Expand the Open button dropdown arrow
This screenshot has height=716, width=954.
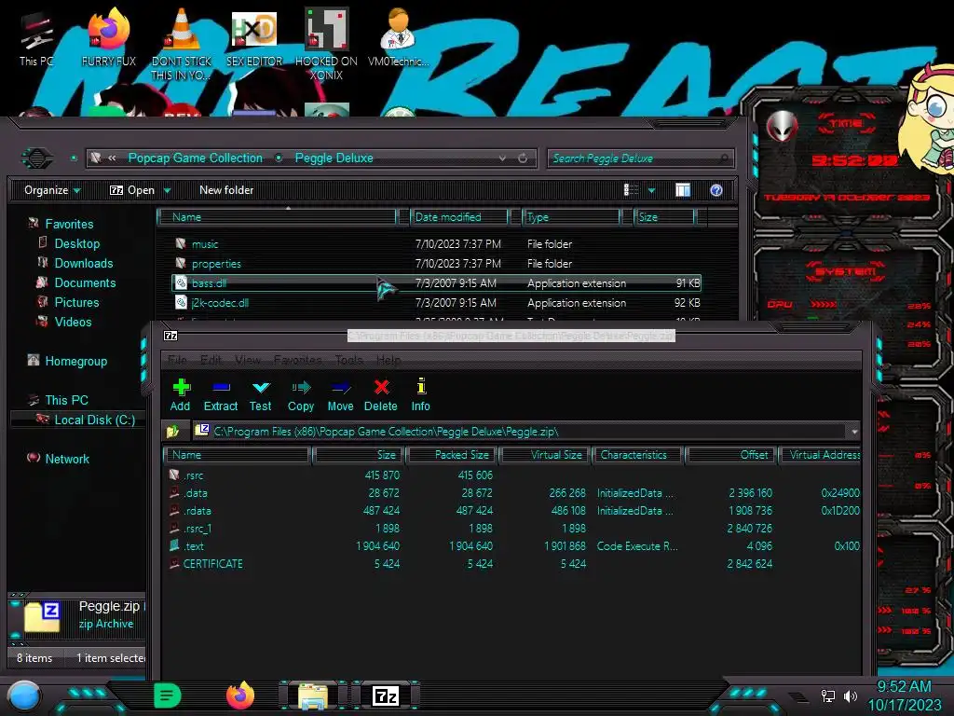pyautogui.click(x=167, y=190)
